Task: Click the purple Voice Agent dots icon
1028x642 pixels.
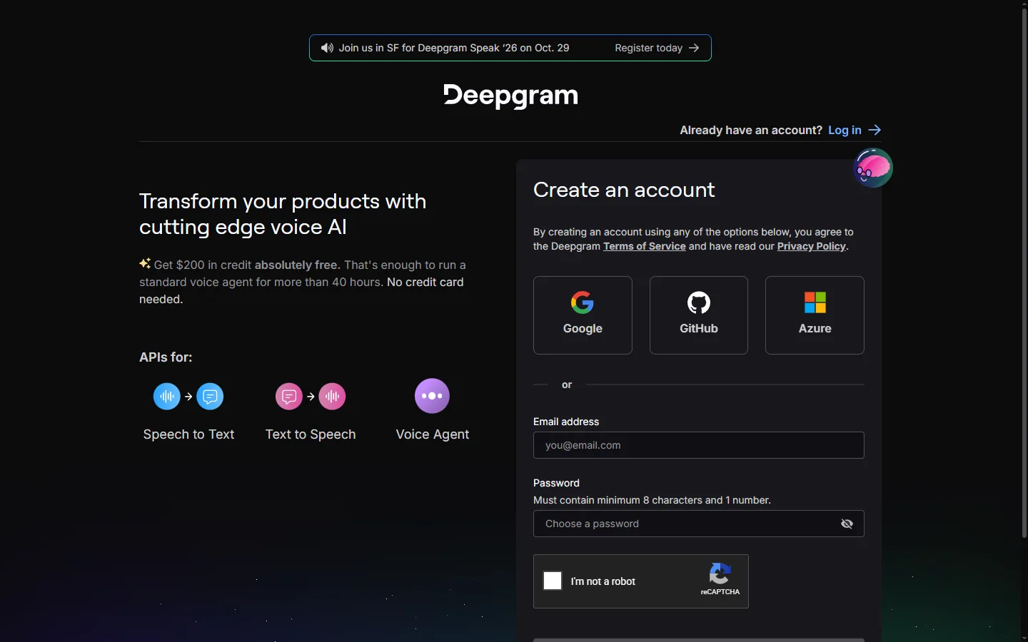Action: tap(432, 396)
